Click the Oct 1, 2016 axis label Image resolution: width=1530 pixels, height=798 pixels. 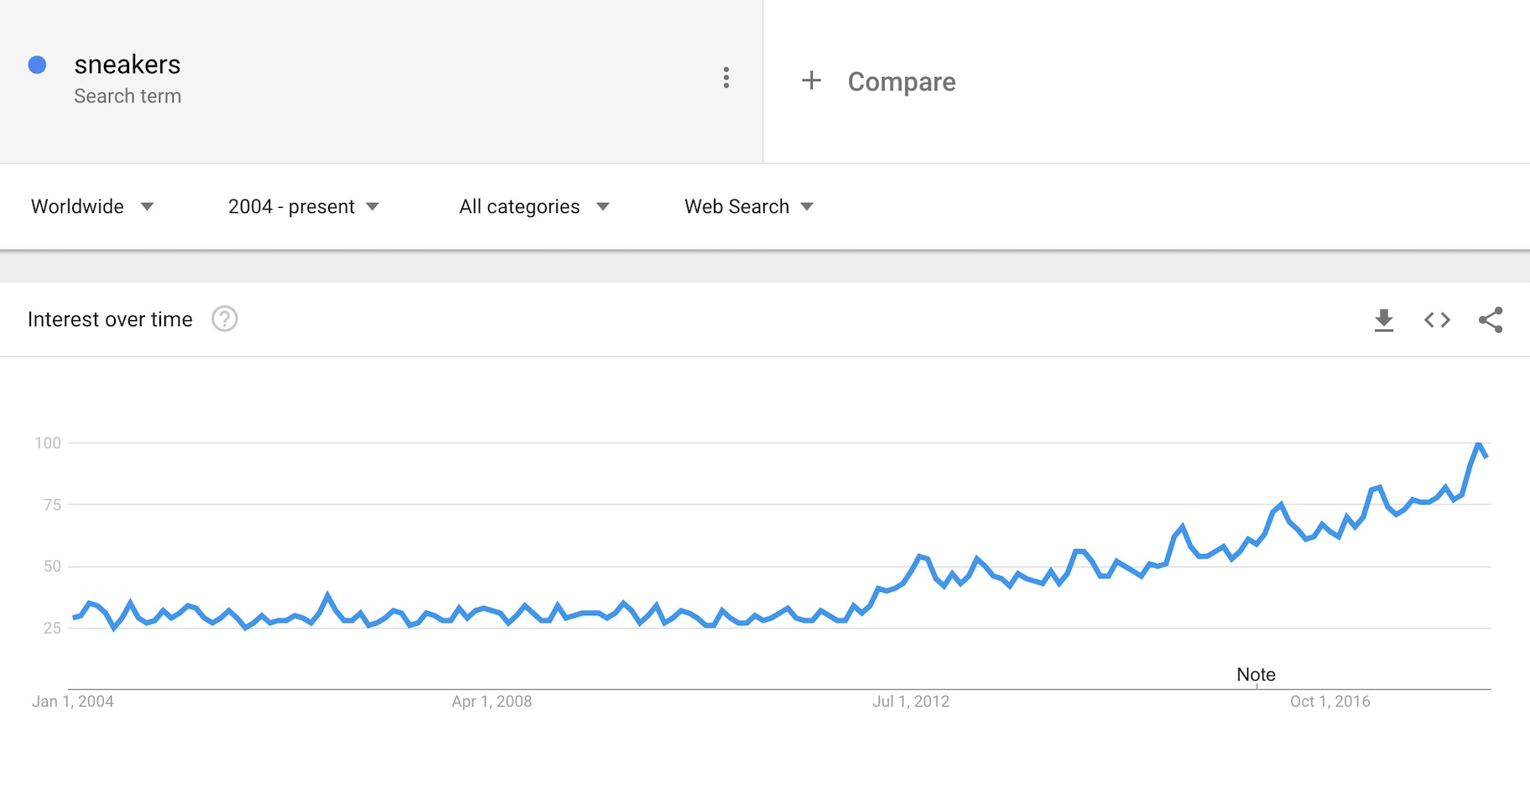click(x=1330, y=702)
